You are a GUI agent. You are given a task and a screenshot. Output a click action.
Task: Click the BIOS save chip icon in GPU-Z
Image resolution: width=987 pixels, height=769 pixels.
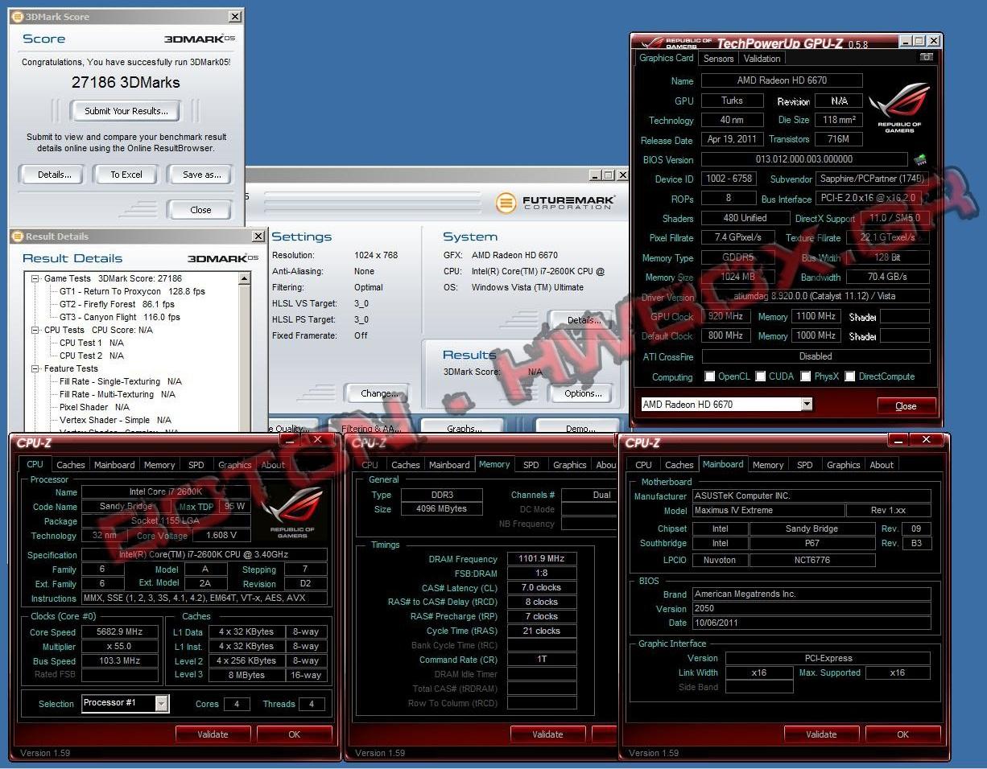pyautogui.click(x=920, y=159)
